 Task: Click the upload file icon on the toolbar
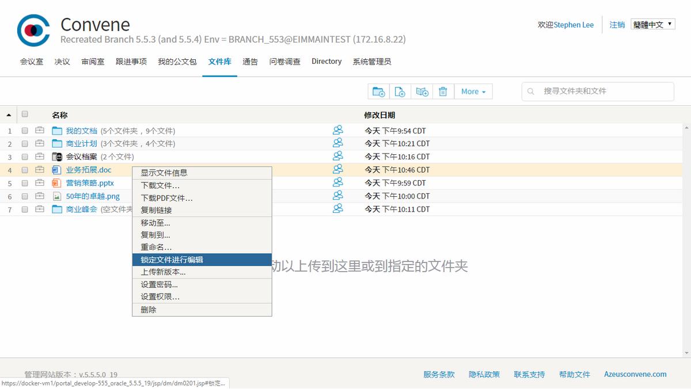tap(400, 91)
